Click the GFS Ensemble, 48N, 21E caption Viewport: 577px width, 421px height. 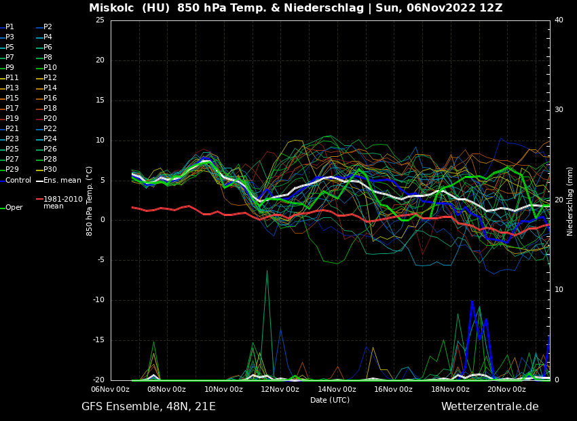(149, 407)
